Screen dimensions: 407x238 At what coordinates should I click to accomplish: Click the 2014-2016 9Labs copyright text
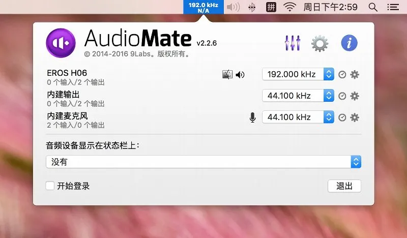click(137, 54)
